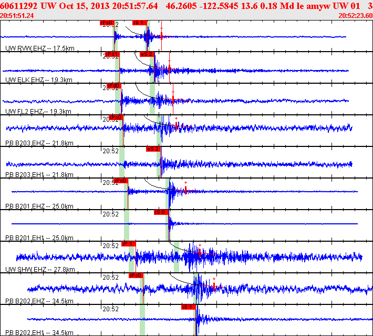This screenshot has height=336, width=373.
Task: Click red coda marker on B203 EHZ trace
Action: pos(176,126)
